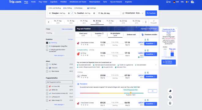202x110 pixels.
Task: Check the SWISS airline filter
Action: [x=47, y=90]
